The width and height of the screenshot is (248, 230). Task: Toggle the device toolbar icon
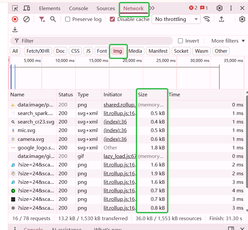coord(27,8)
